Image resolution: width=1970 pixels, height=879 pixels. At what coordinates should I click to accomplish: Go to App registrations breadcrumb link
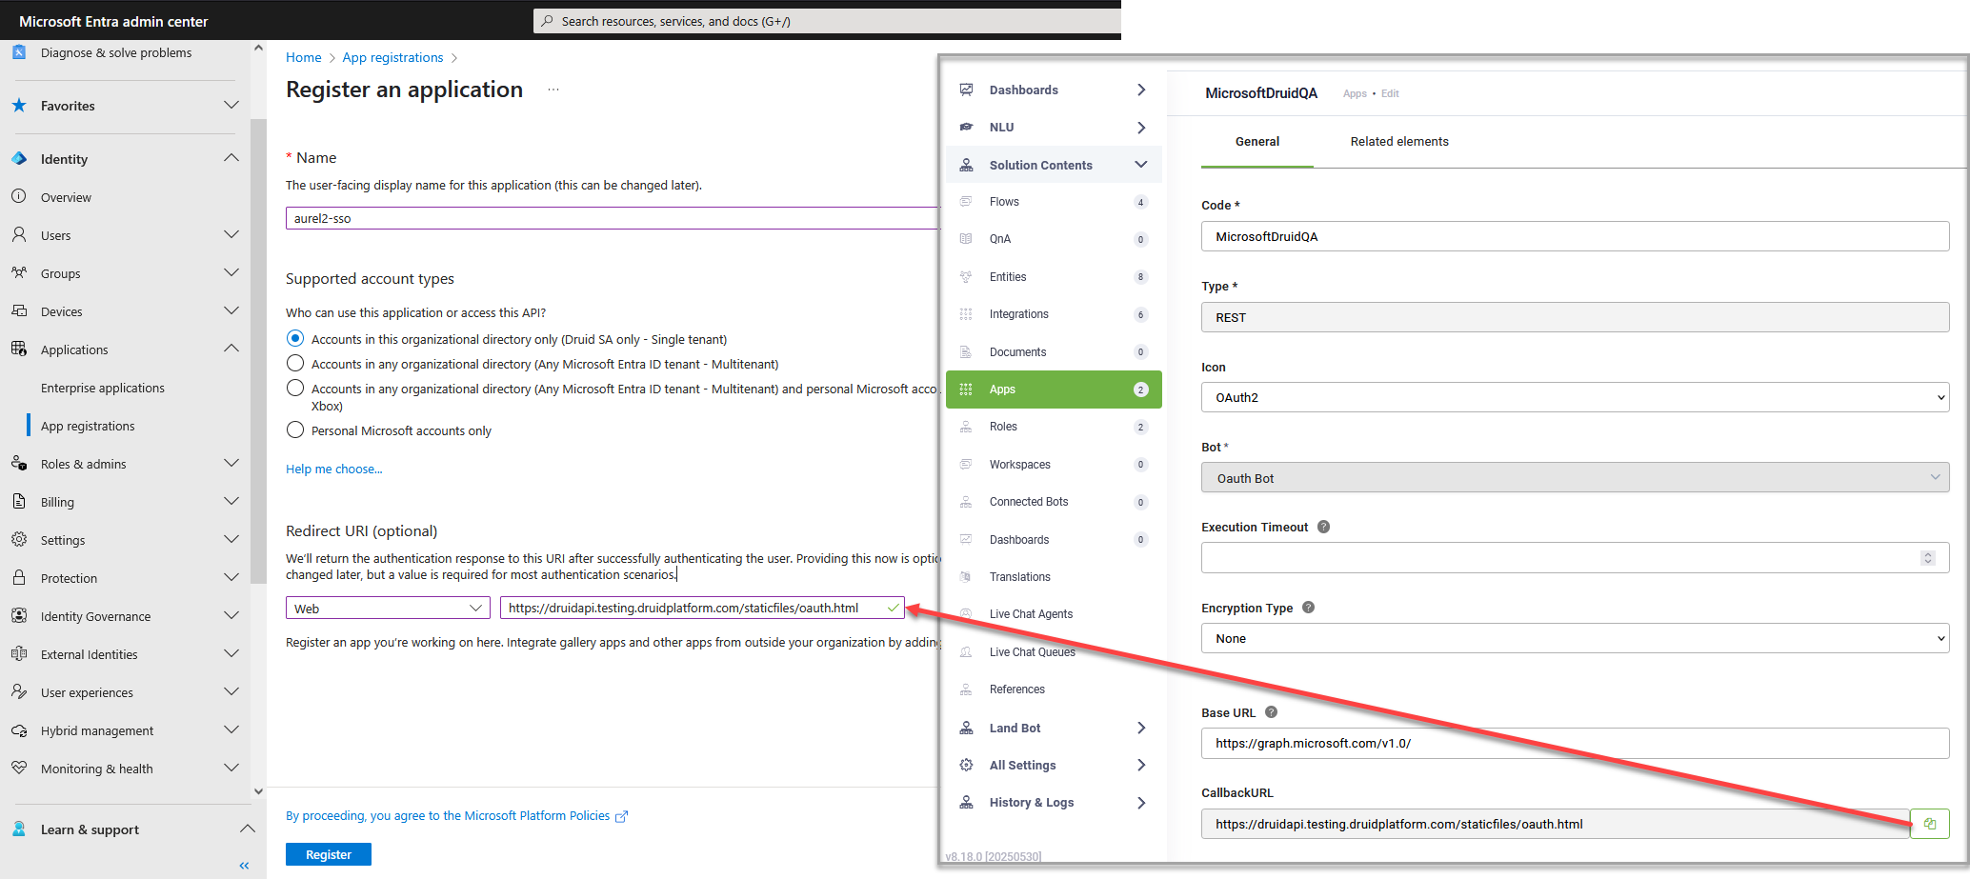pyautogui.click(x=392, y=57)
